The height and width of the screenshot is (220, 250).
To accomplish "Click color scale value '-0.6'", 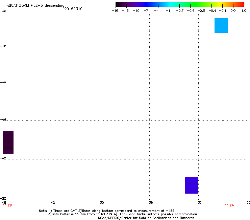I will [191, 11].
